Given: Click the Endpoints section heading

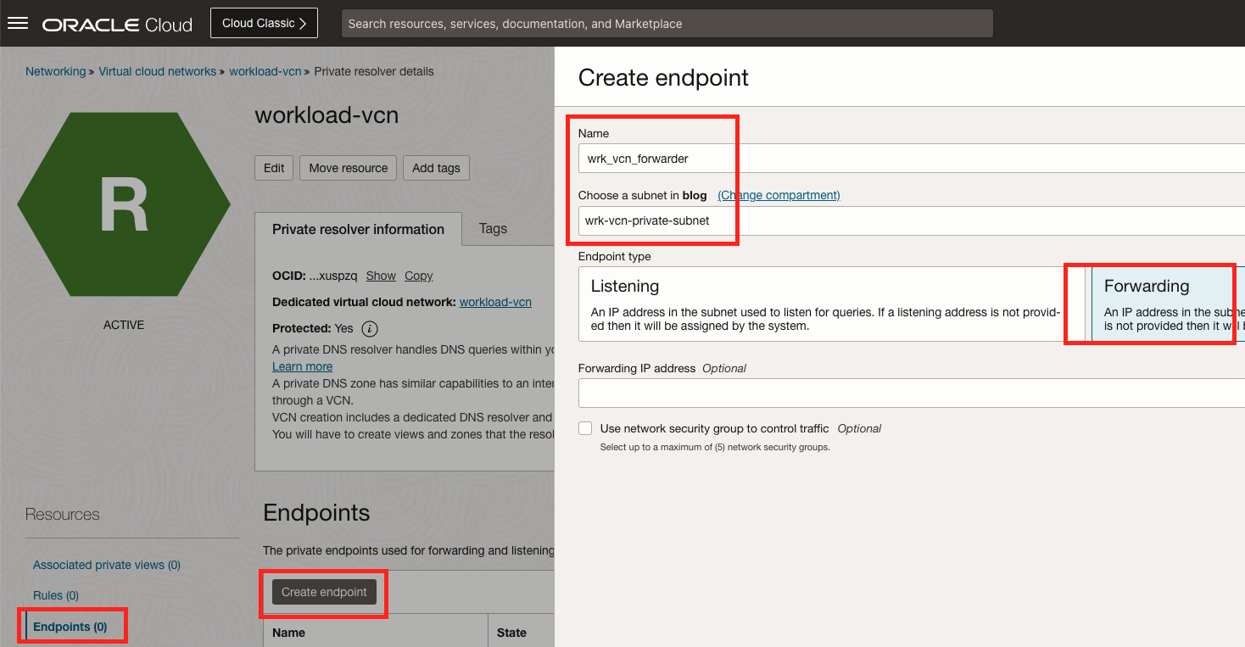Looking at the screenshot, I should click(x=316, y=513).
